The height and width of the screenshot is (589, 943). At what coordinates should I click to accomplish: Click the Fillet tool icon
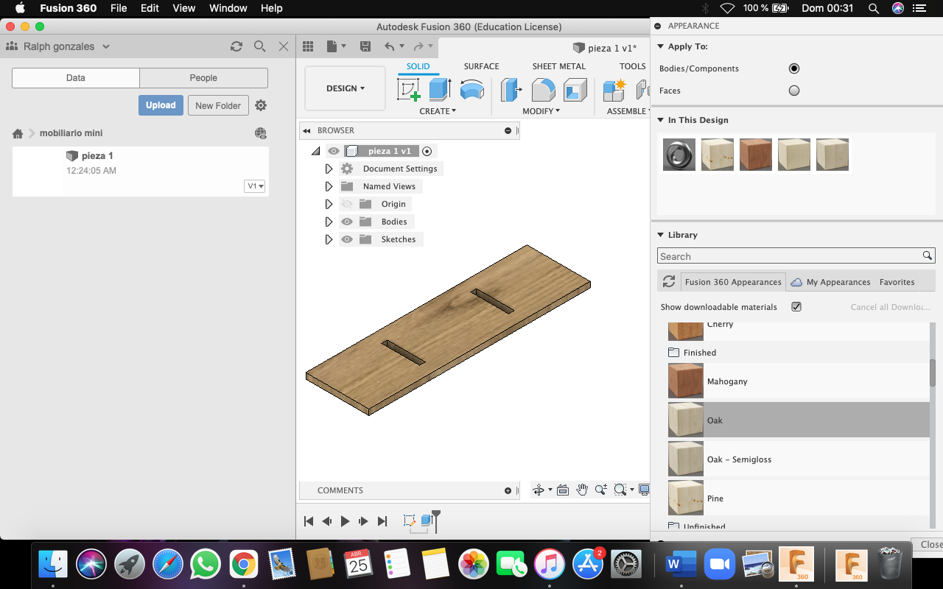(543, 90)
